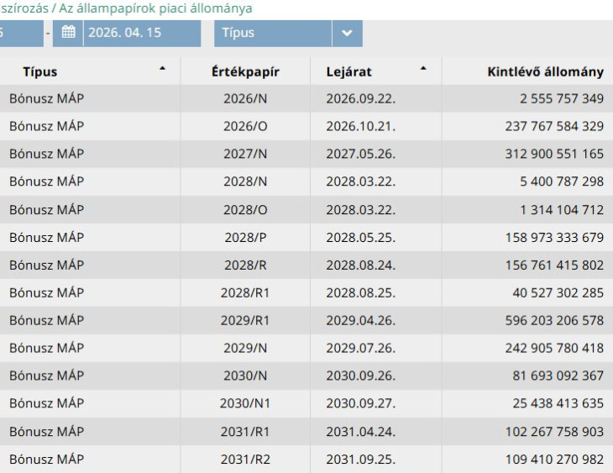
Task: Click the Kintlévő állomány column header
Action: click(x=545, y=72)
